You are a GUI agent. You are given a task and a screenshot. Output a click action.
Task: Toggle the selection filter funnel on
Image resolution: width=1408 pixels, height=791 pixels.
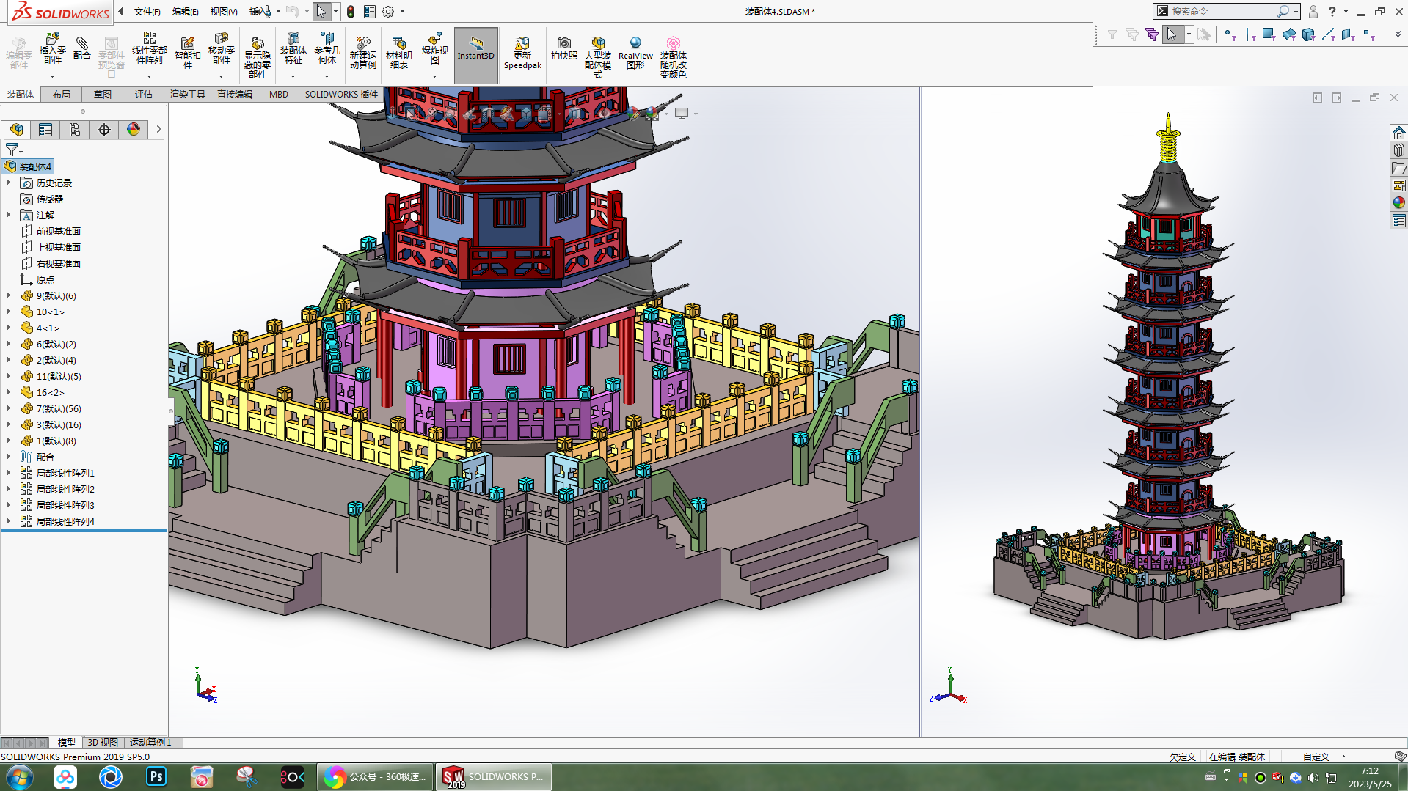[x=1112, y=34]
